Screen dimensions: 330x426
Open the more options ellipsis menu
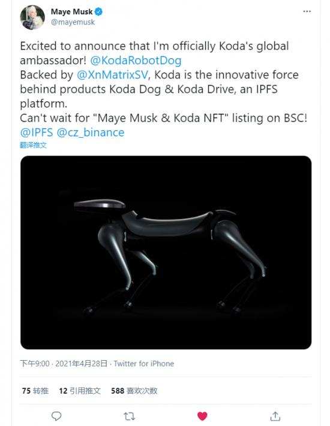click(x=307, y=11)
